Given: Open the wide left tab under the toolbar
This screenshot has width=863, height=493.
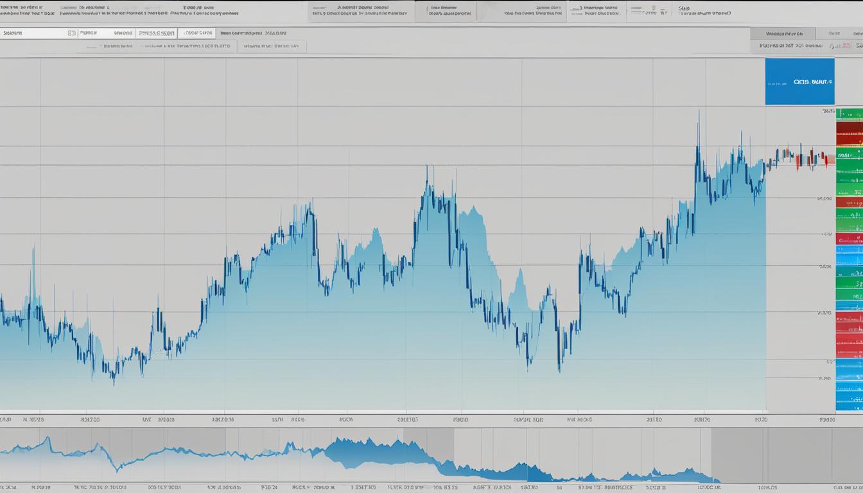Looking at the screenshot, I should click(156, 47).
